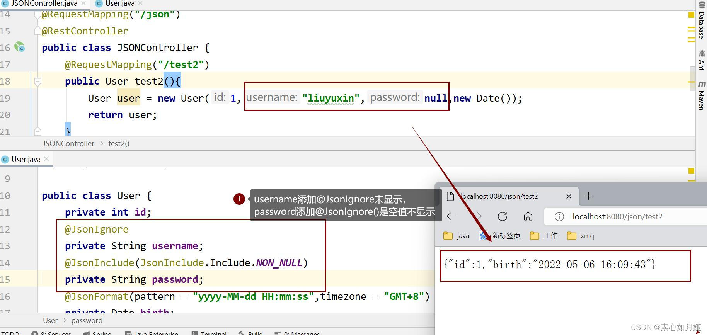Open the 工作 bookmarks folder
Image resolution: width=707 pixels, height=335 pixels.
(x=544, y=236)
